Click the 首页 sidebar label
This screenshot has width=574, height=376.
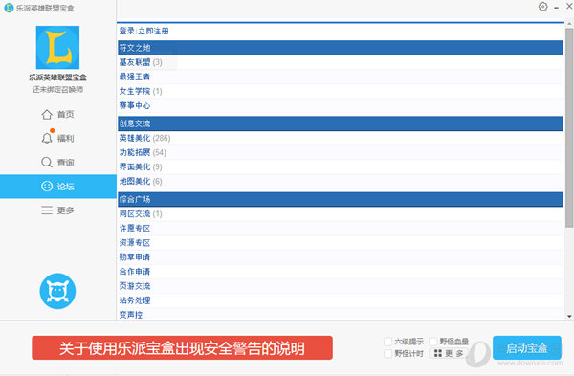pyautogui.click(x=65, y=114)
